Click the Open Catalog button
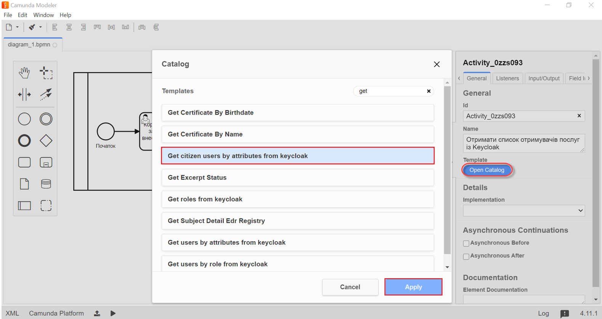 [x=487, y=170]
